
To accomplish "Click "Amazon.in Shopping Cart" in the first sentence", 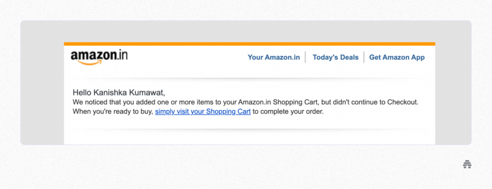I will click(279, 102).
